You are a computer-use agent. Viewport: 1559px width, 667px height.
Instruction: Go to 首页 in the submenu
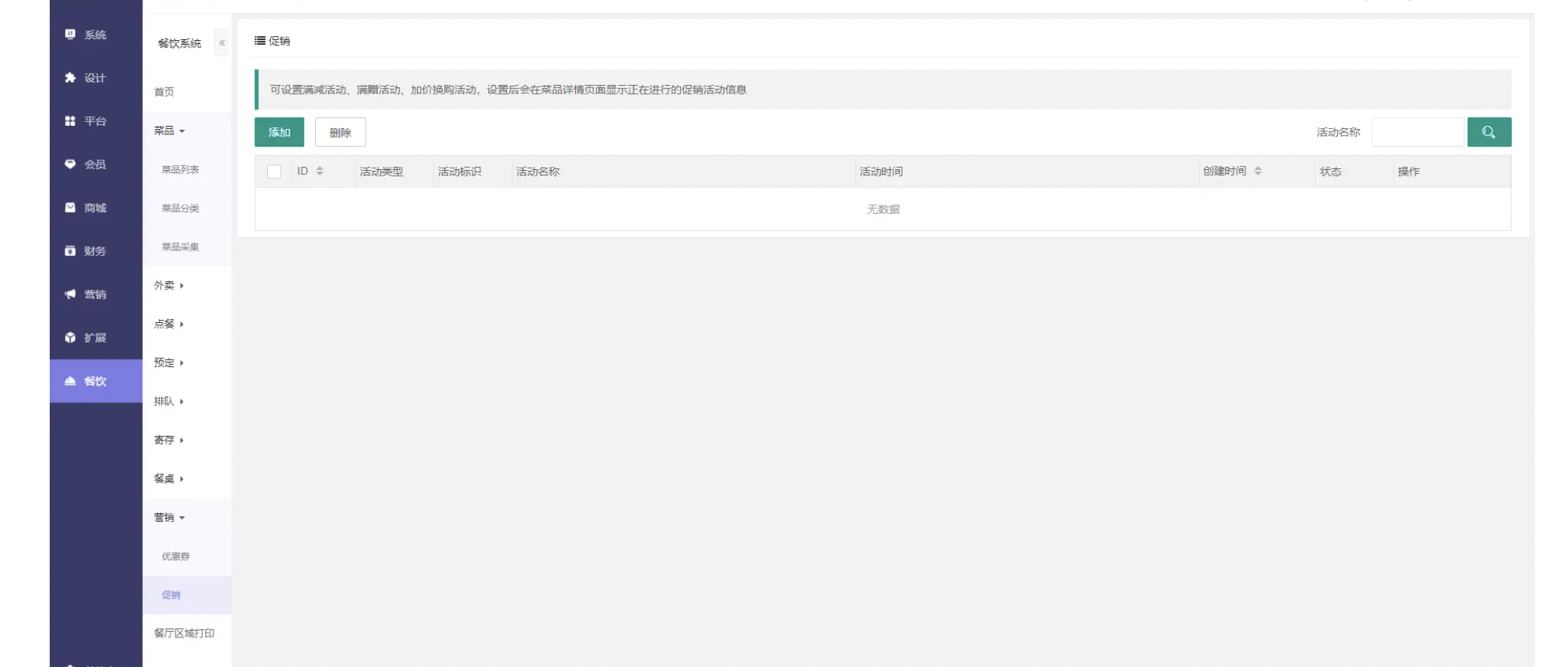[x=164, y=92]
